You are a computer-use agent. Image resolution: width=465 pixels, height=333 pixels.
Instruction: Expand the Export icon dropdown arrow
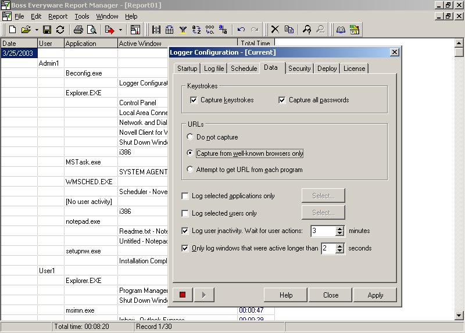[120, 30]
